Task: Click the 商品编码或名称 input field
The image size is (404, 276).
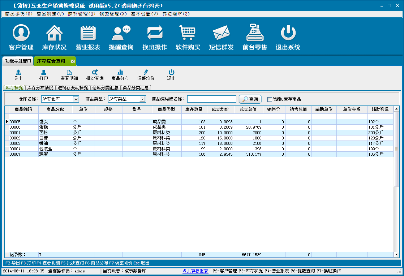Action: tap(211, 99)
